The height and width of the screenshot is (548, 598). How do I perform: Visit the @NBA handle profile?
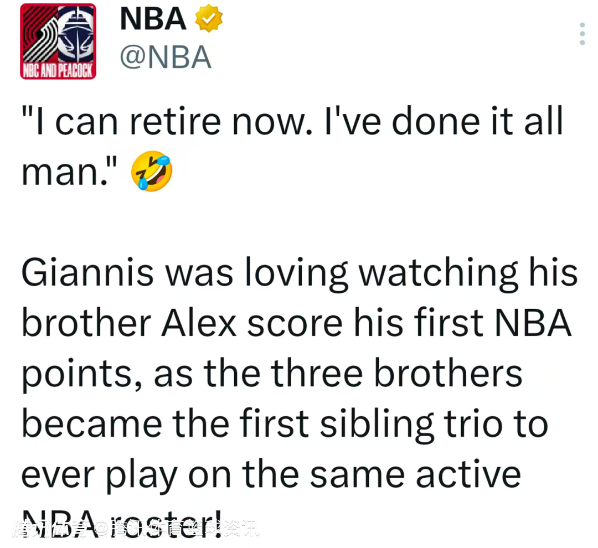pos(166,57)
